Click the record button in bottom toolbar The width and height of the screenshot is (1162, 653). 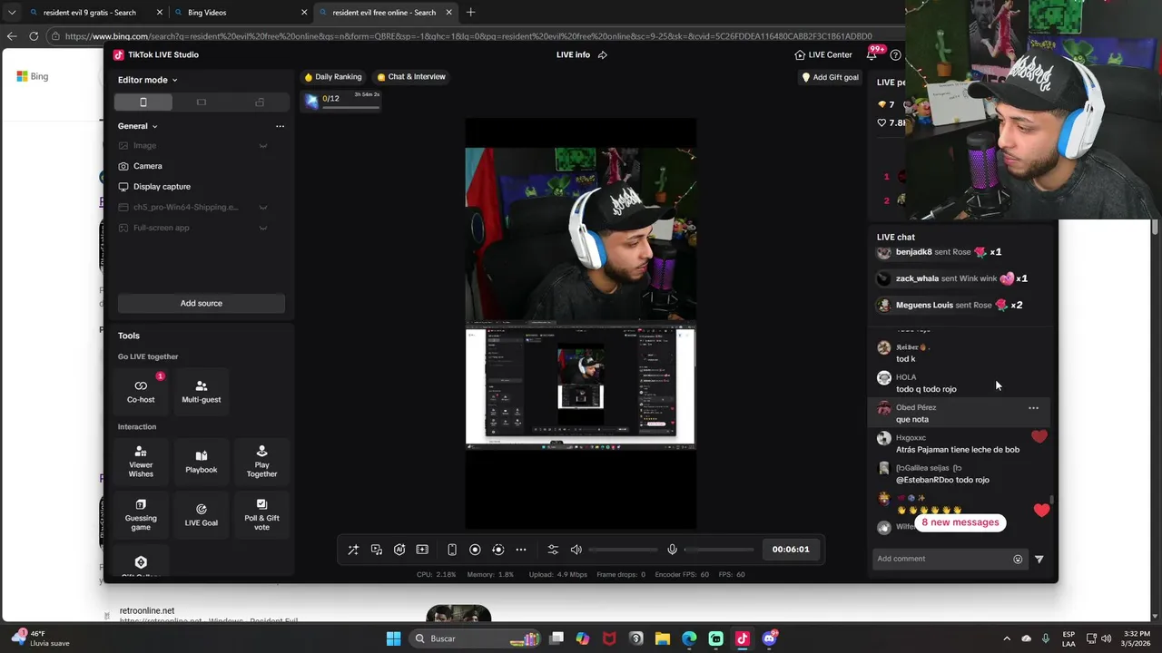[x=475, y=550]
